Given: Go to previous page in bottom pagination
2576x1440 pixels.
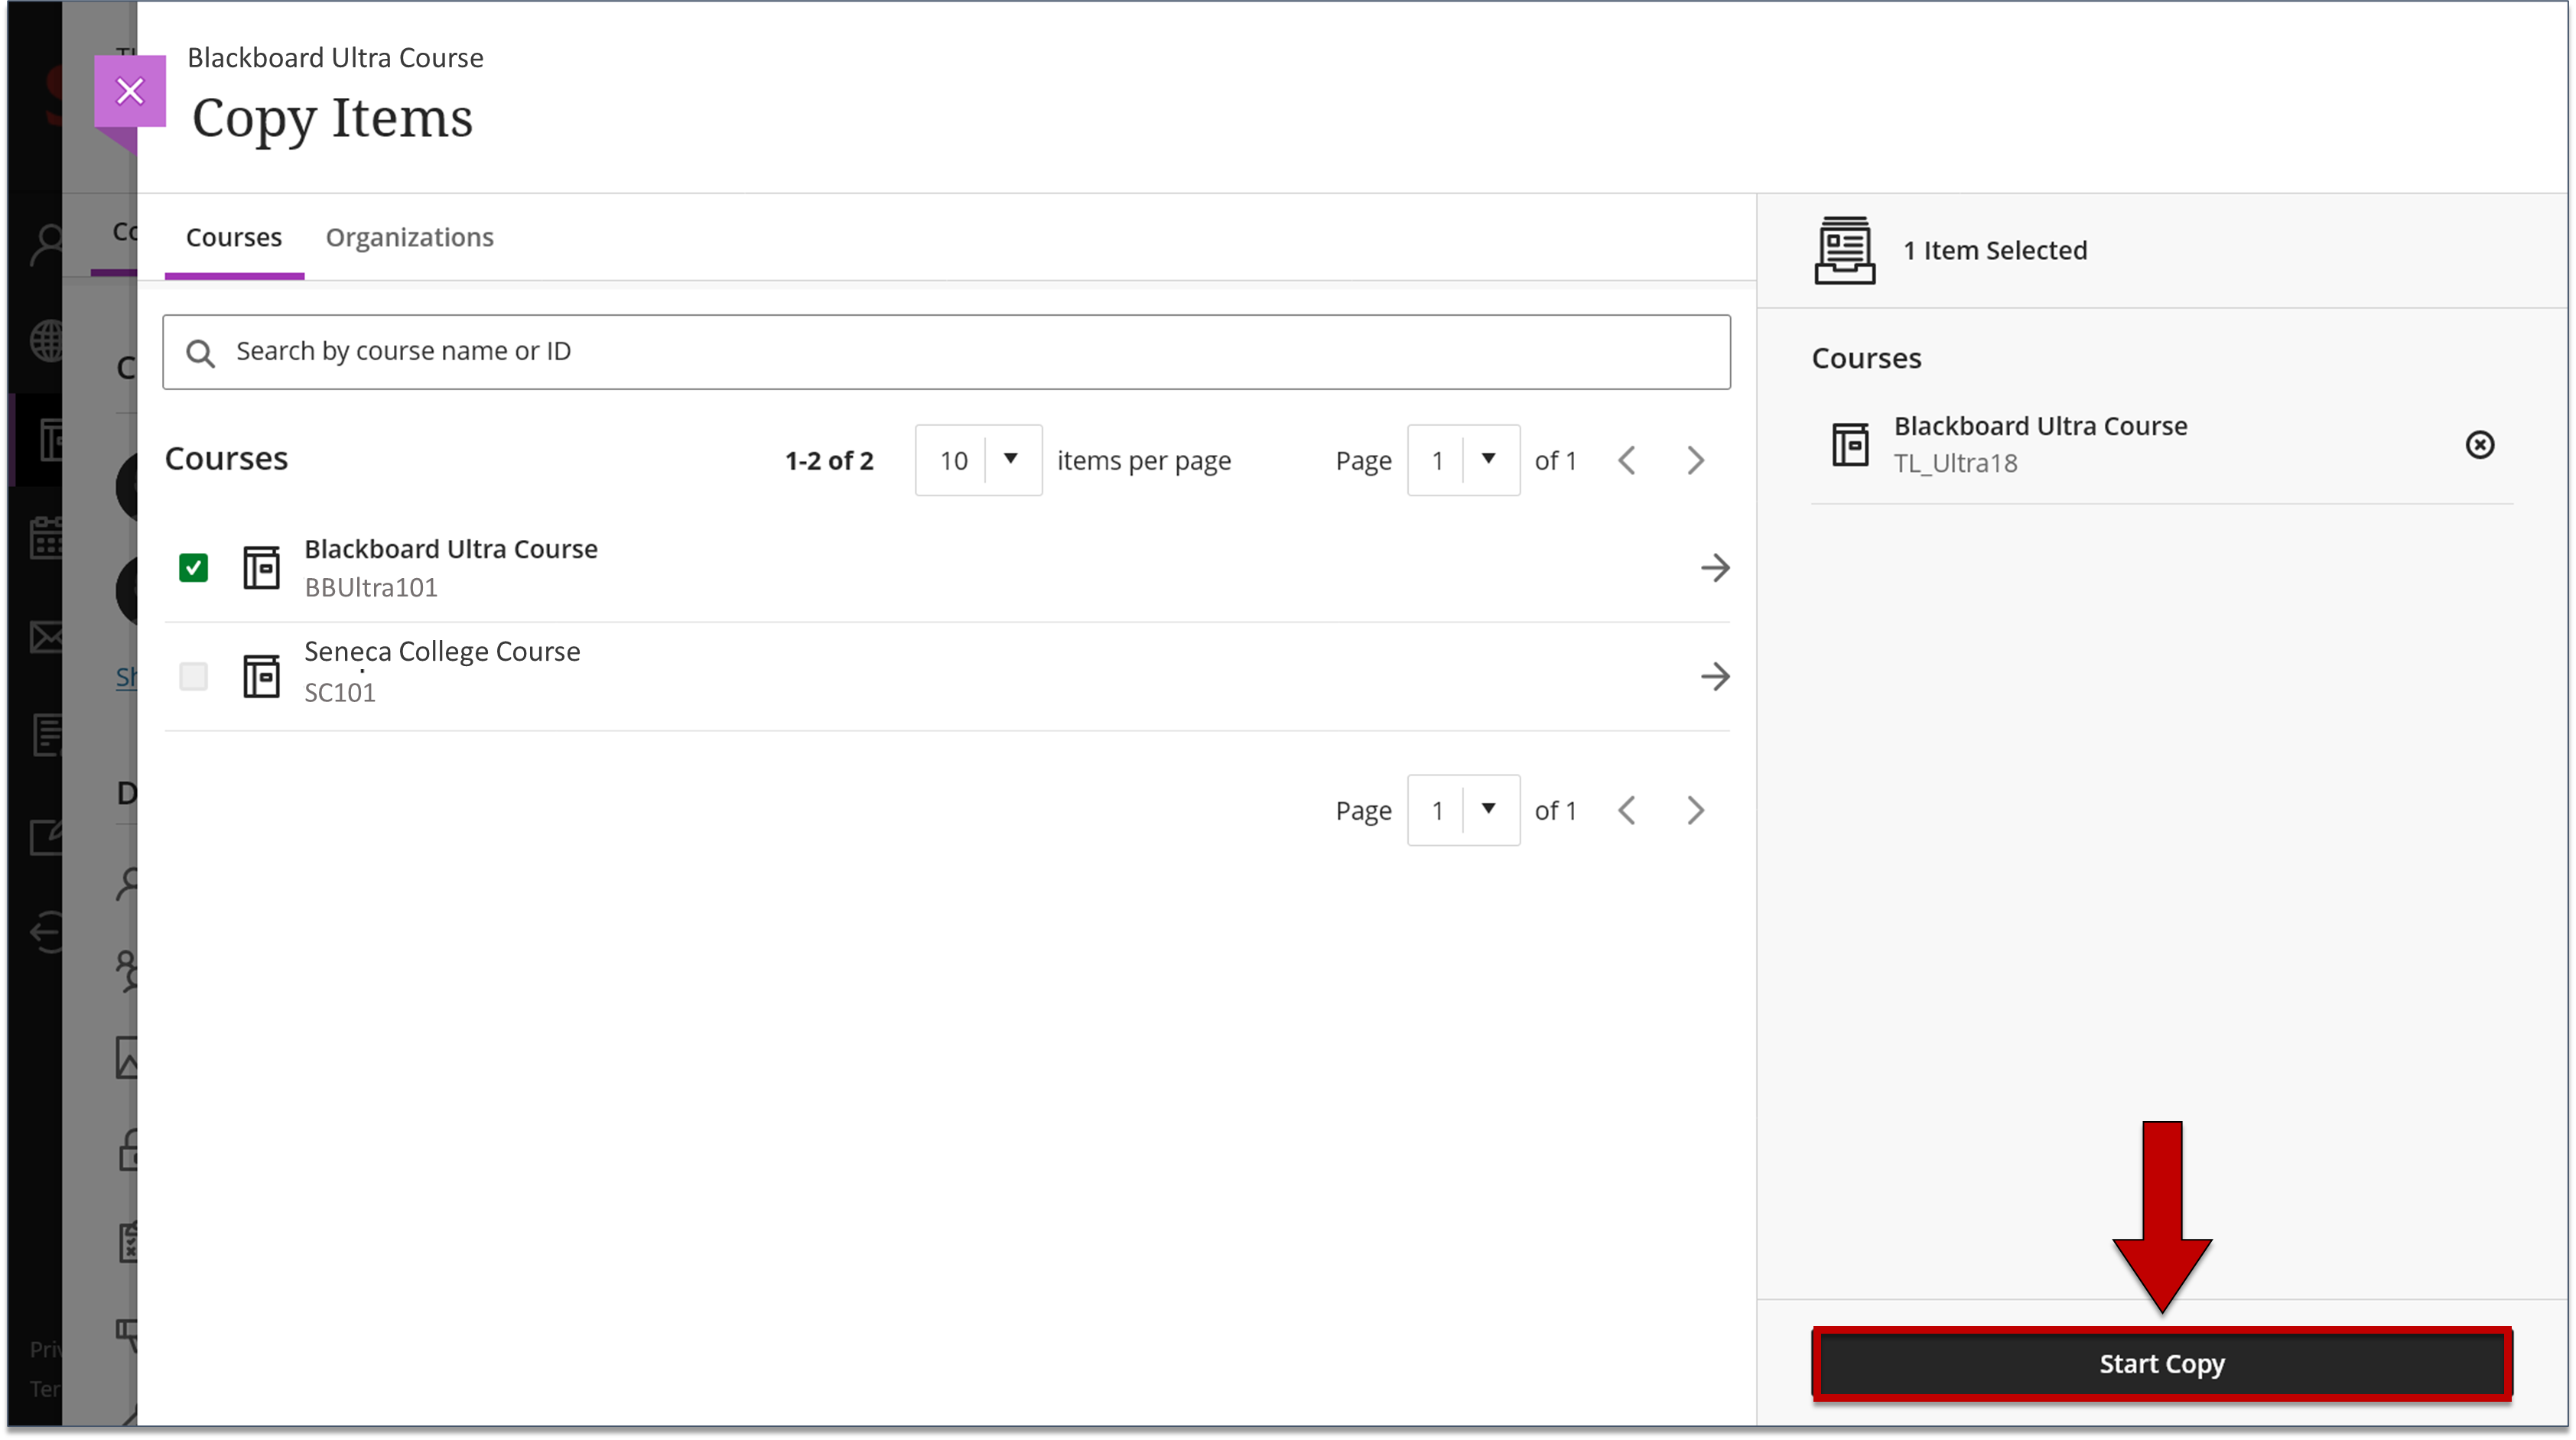Looking at the screenshot, I should [x=1627, y=810].
